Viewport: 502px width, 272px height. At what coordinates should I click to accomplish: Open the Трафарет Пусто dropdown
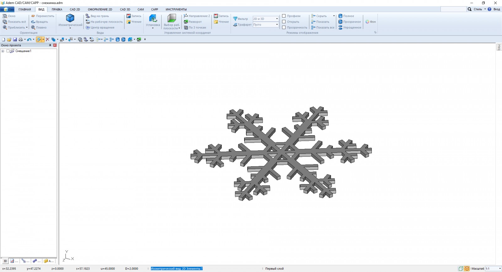[x=277, y=25]
